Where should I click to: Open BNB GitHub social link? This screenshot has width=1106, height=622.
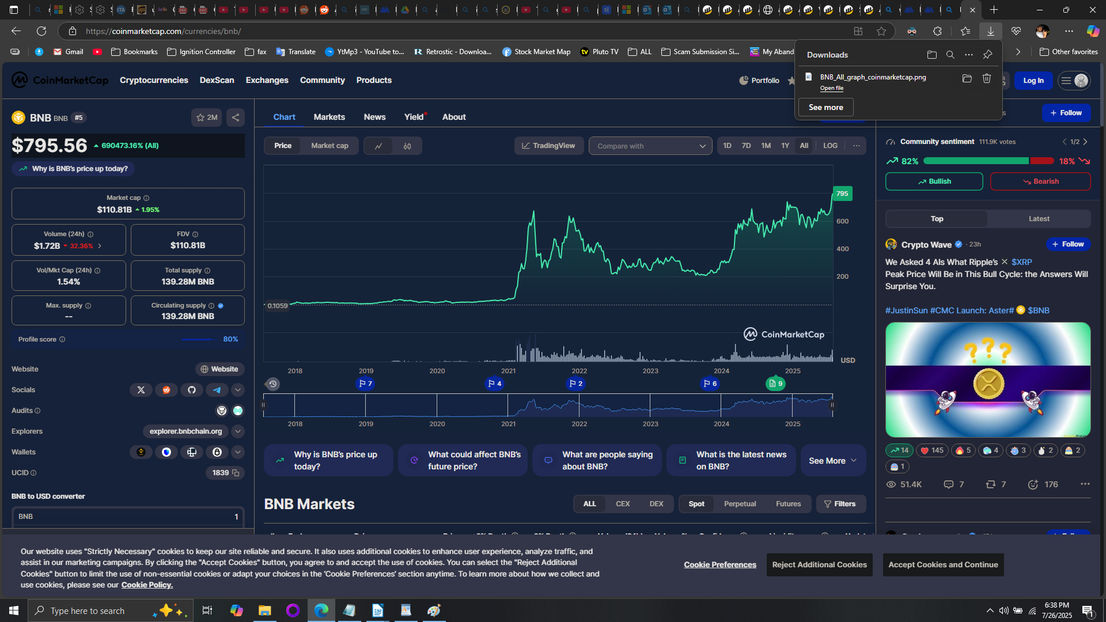[192, 390]
